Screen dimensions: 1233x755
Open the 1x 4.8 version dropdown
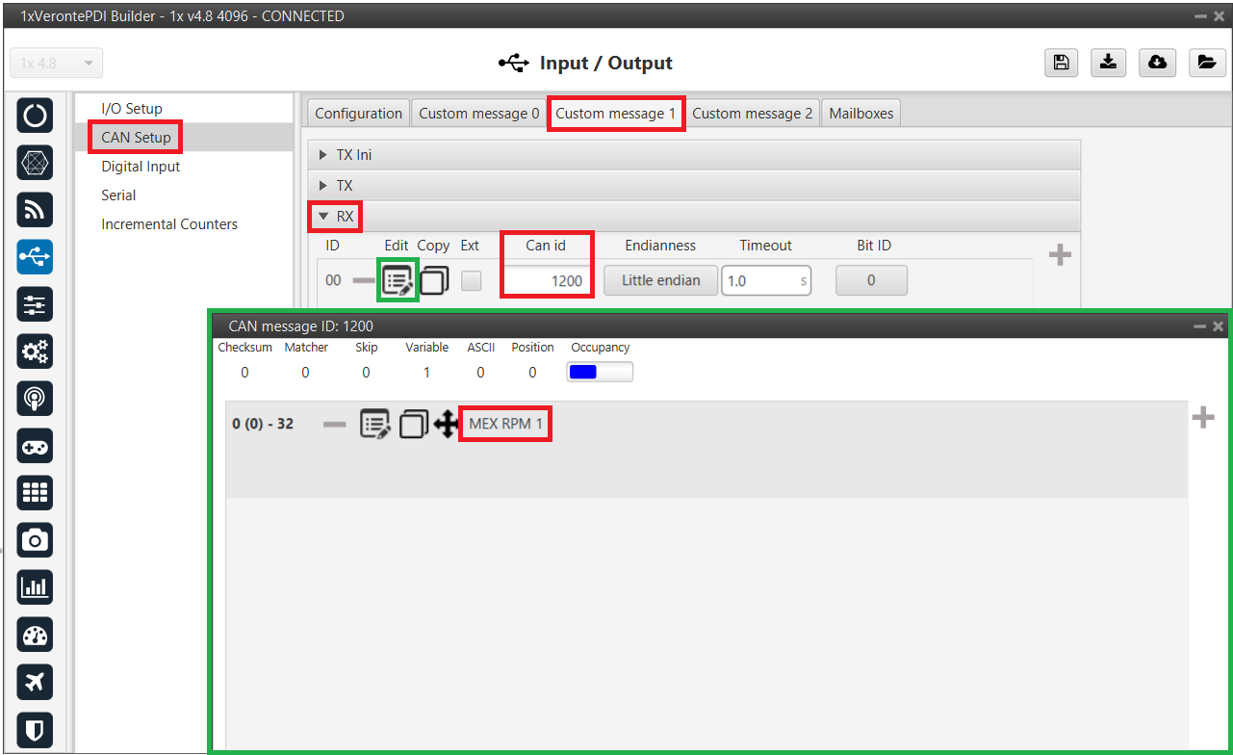[57, 64]
